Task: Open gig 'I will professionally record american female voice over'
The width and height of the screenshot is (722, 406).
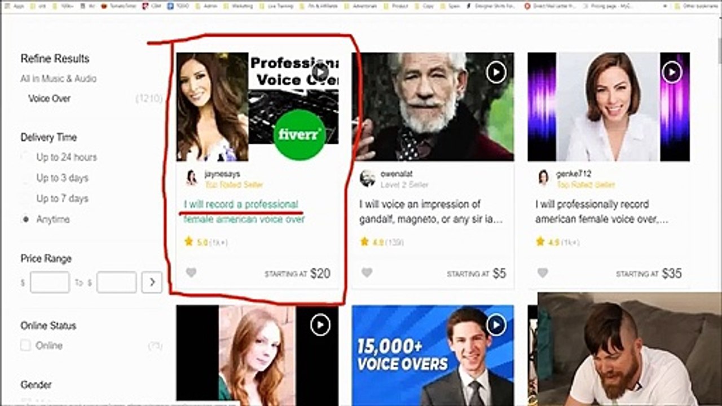Action: pos(602,211)
